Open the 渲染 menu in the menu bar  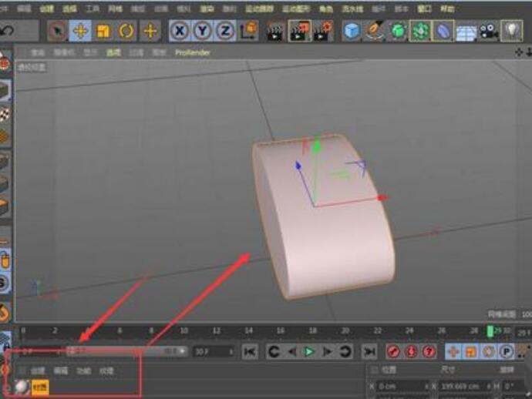207,8
